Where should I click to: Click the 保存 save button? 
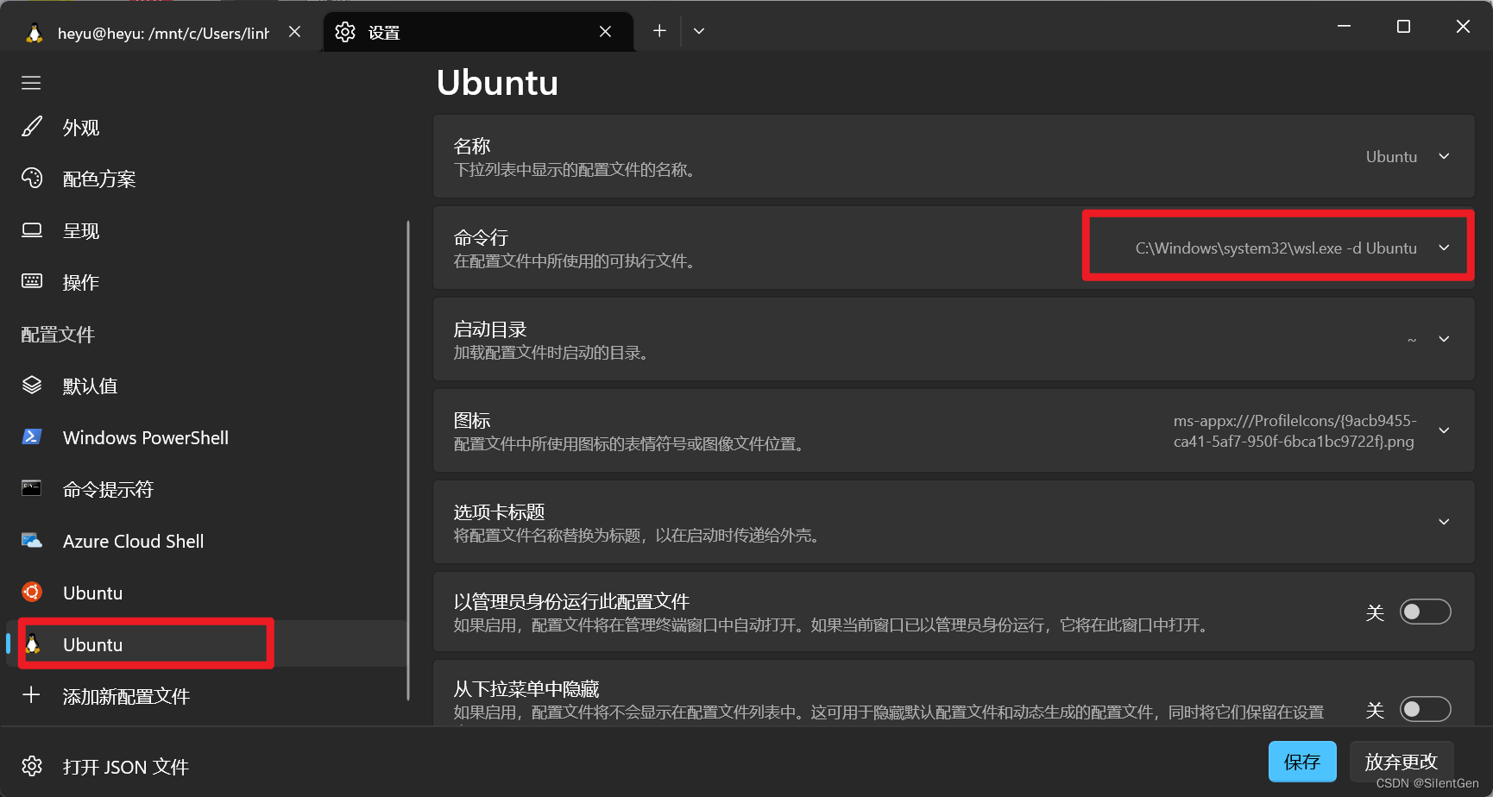point(1302,762)
